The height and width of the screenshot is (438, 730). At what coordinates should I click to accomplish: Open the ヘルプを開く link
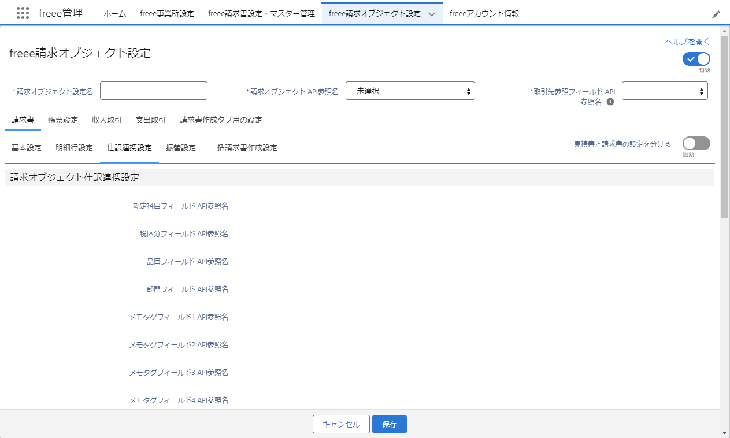pos(687,42)
